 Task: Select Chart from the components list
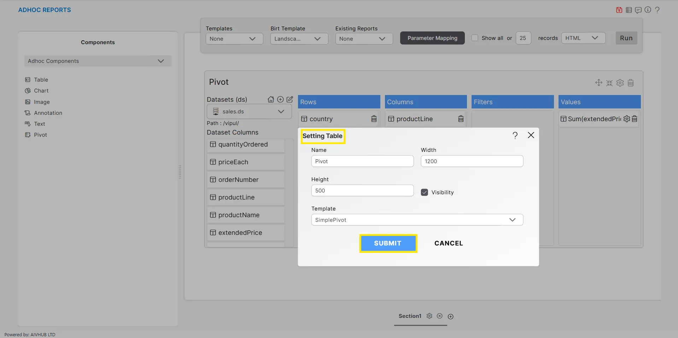(x=41, y=91)
